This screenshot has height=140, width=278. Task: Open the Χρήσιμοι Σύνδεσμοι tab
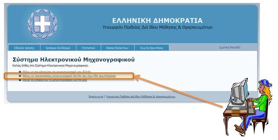tap(58, 48)
